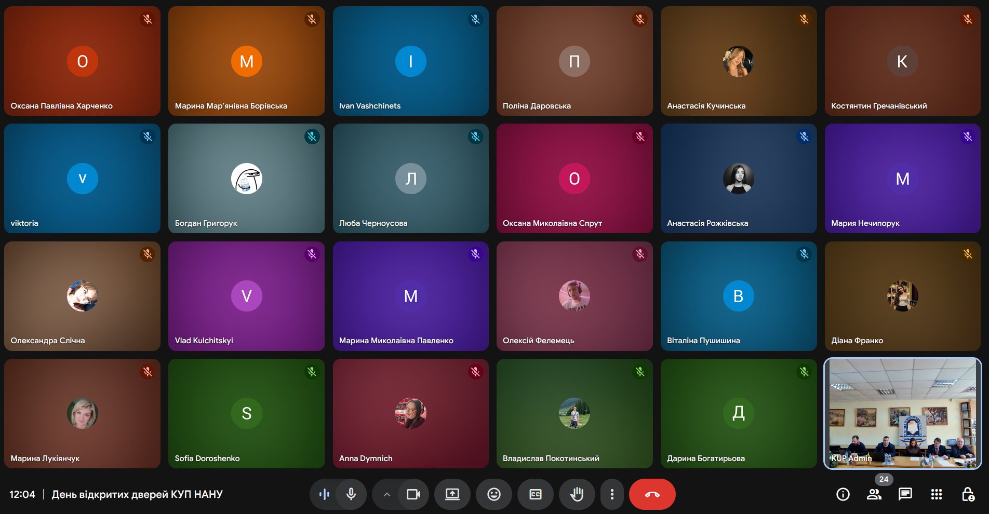Click Богдан Григорук's avatar picture

[246, 179]
